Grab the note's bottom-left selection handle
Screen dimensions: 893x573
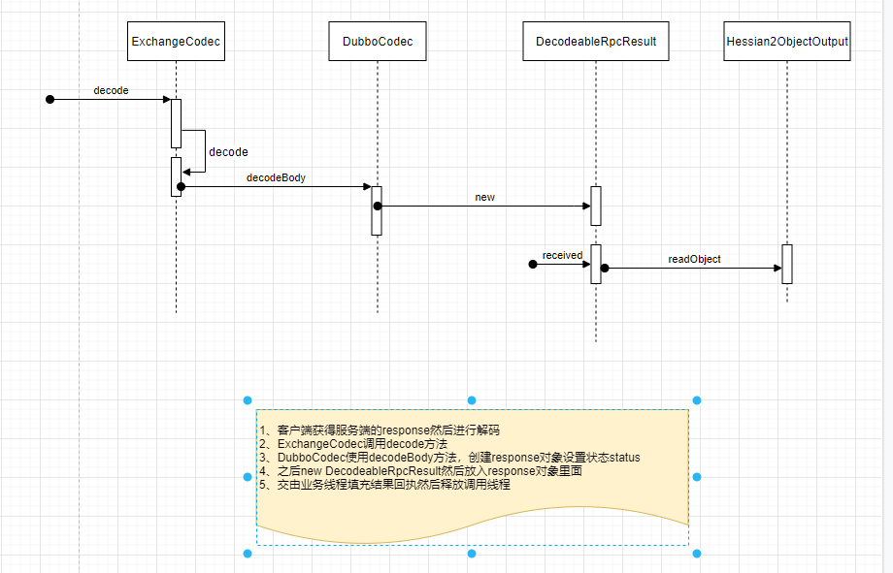click(x=248, y=554)
